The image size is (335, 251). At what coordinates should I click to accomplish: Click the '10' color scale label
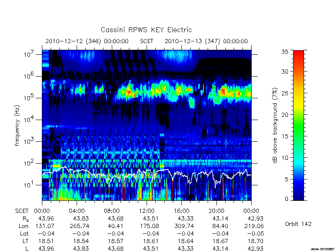(x=285, y=158)
